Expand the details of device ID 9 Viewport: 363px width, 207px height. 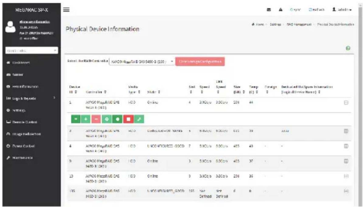tap(346, 161)
